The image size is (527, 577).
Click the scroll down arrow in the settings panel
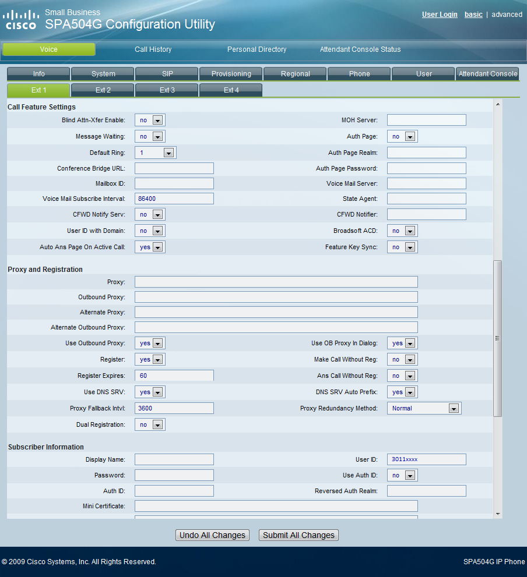tap(498, 514)
